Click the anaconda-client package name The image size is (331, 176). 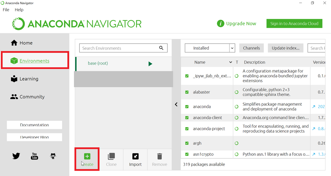207,118
